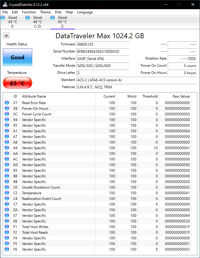Screen dimensions: 200x258
Task: Select the Reallocation Event Count attribute name
Action: [x=42, y=199]
